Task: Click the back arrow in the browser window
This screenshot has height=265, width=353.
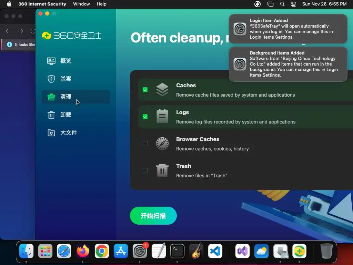Action: coord(8,31)
